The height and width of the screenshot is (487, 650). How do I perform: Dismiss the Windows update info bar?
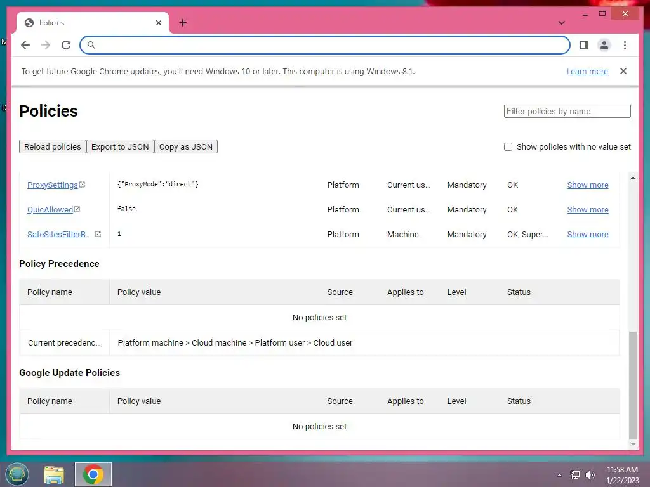[623, 71]
